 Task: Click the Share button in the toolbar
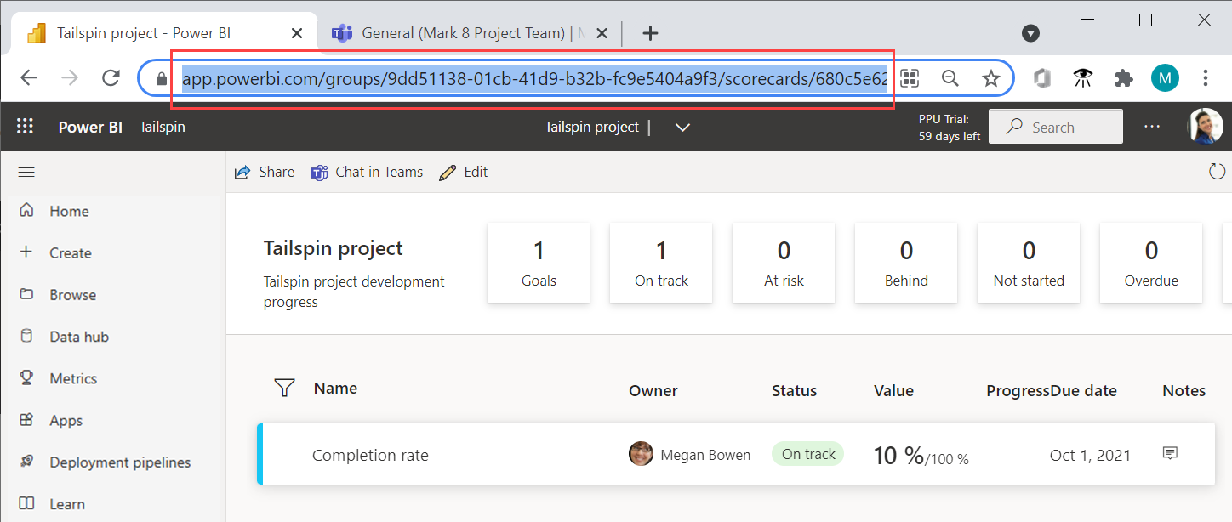click(x=265, y=172)
